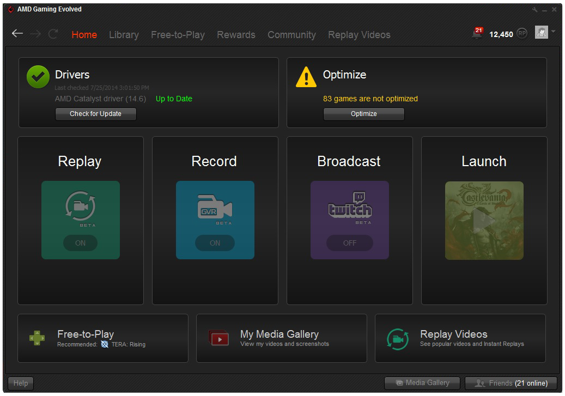Open Friends (21 online) list

pyautogui.click(x=511, y=383)
